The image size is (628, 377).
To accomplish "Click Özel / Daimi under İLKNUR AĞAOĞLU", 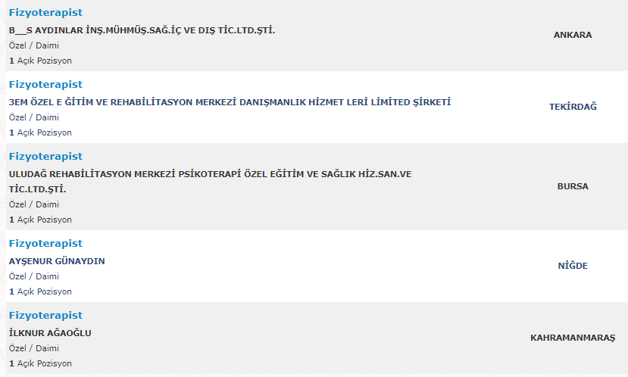I will 34,348.
